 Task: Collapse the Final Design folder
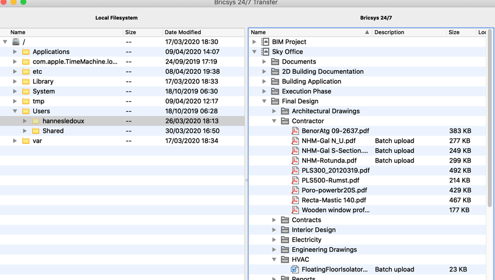[264, 101]
